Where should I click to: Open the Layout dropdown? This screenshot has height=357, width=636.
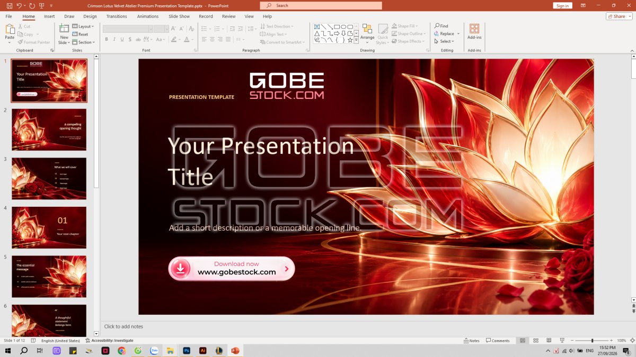(x=83, y=26)
